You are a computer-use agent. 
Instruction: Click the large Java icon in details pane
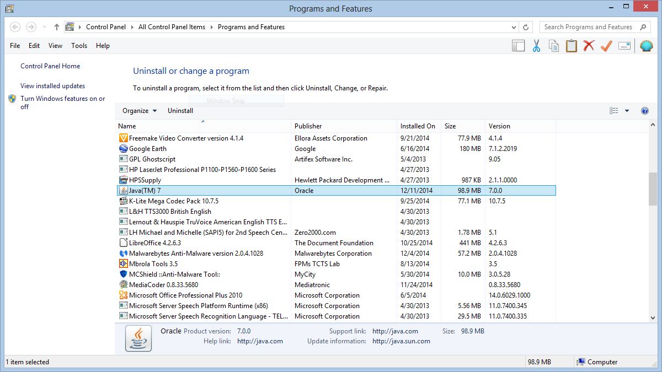[138, 338]
